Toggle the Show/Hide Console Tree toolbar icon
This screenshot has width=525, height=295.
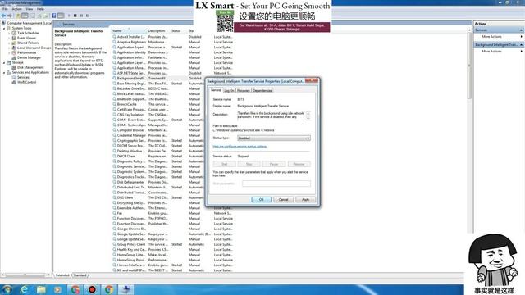(25, 16)
